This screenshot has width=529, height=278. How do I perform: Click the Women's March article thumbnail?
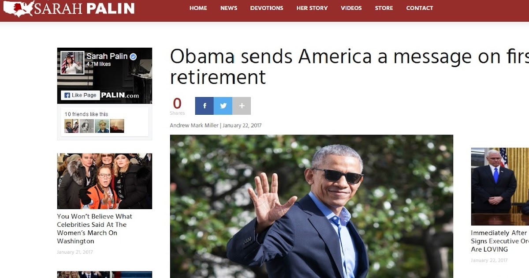(104, 181)
